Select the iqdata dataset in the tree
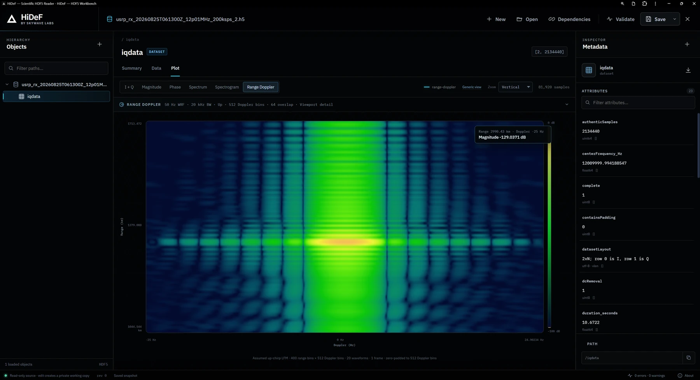Screen dimensions: 700x380 tap(56, 96)
